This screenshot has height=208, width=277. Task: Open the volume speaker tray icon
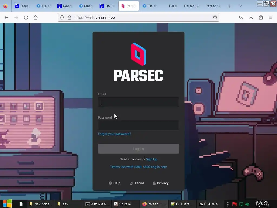(247, 204)
